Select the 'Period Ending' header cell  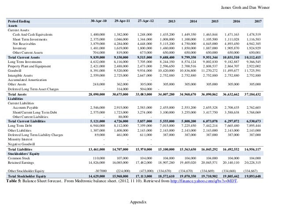click(x=19, y=21)
